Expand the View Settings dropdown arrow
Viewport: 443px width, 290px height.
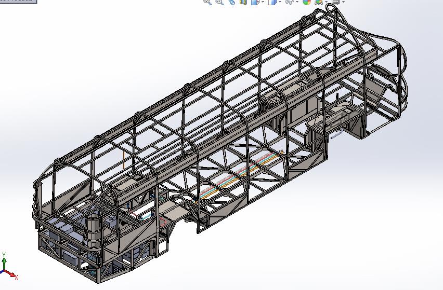(343, 2)
